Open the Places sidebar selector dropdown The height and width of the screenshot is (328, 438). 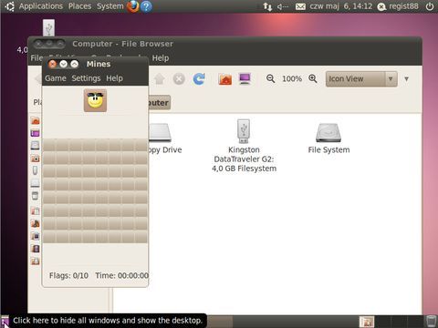pos(37,102)
